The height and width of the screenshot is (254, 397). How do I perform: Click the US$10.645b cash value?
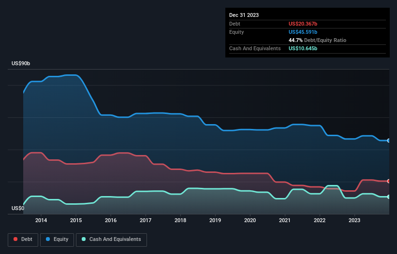click(303, 48)
